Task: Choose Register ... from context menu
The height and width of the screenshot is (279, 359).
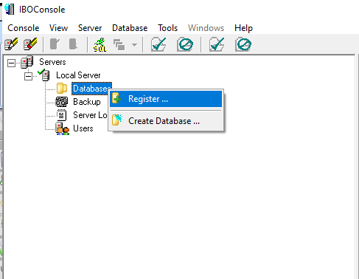Action: click(166, 99)
